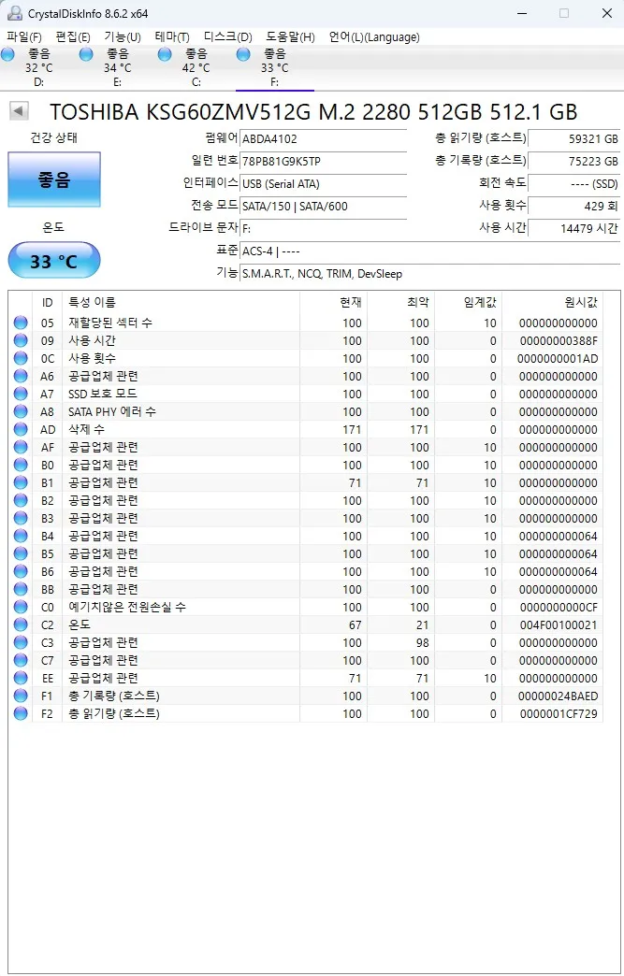Image resolution: width=624 pixels, height=976 pixels.
Task: Click status orb for attribute 0C
Action: click(x=21, y=358)
